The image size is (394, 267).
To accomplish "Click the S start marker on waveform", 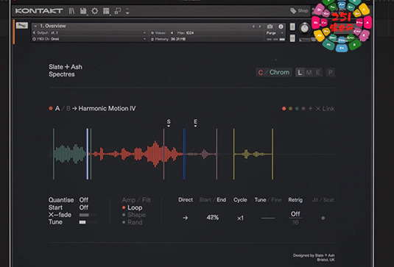I will point(169,122).
